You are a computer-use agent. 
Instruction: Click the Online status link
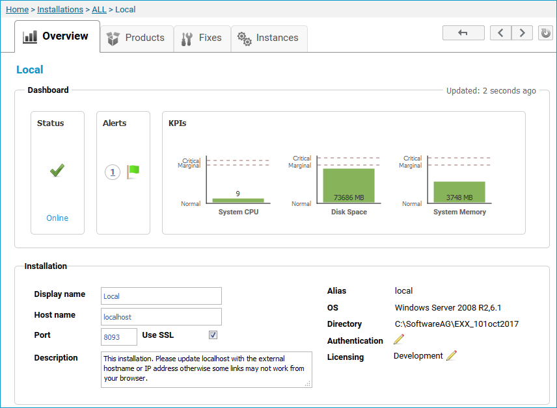point(57,218)
